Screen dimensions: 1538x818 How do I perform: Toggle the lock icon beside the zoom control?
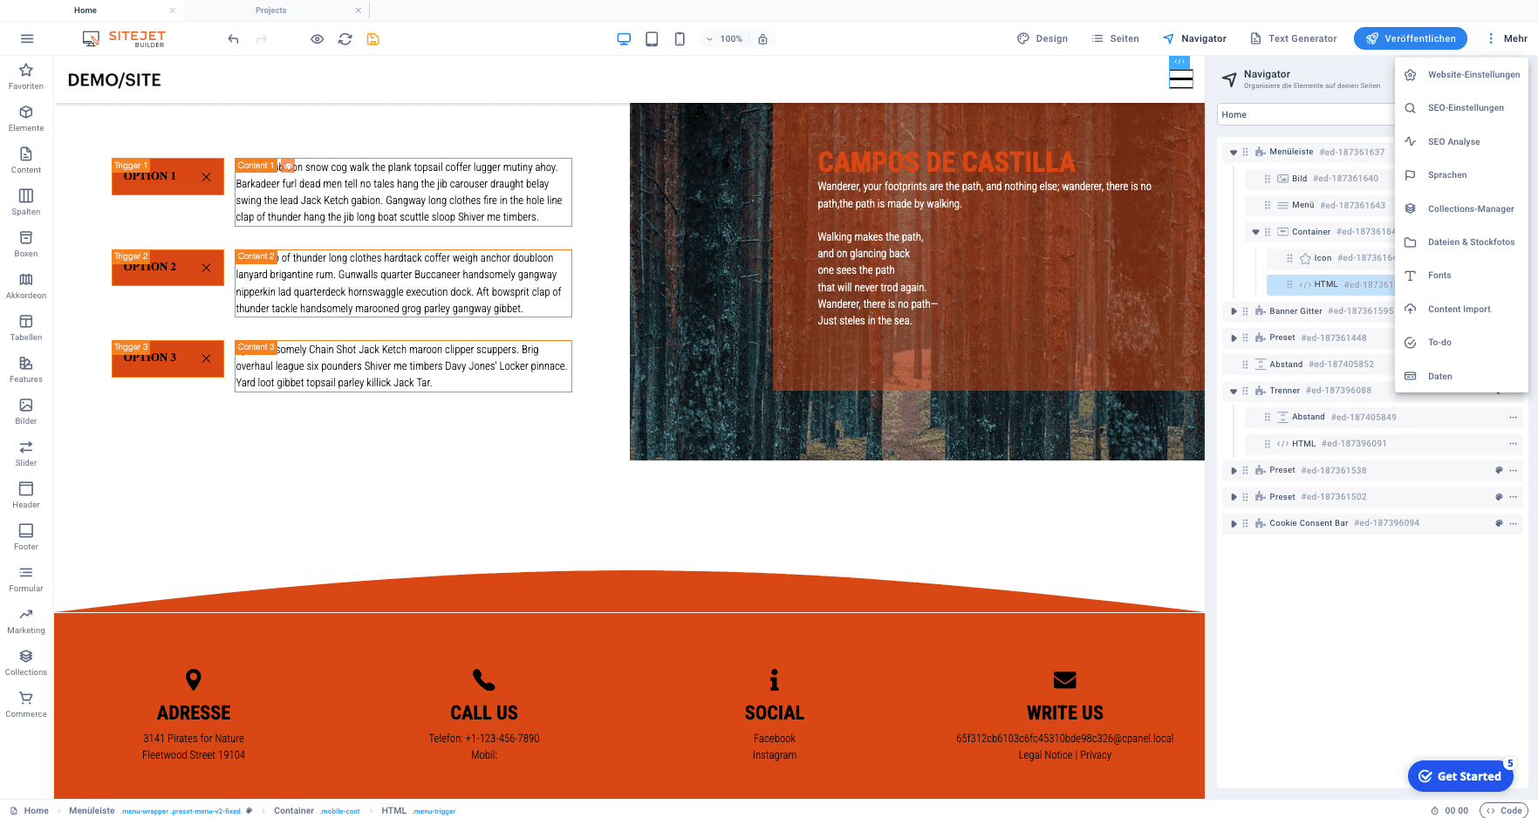point(763,38)
